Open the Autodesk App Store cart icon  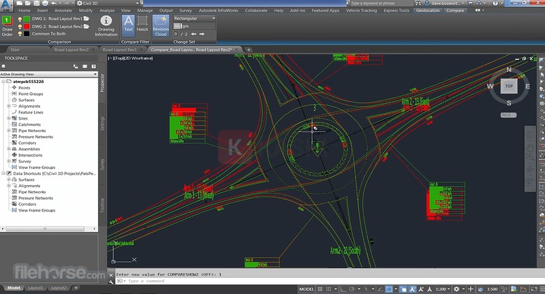470,3
